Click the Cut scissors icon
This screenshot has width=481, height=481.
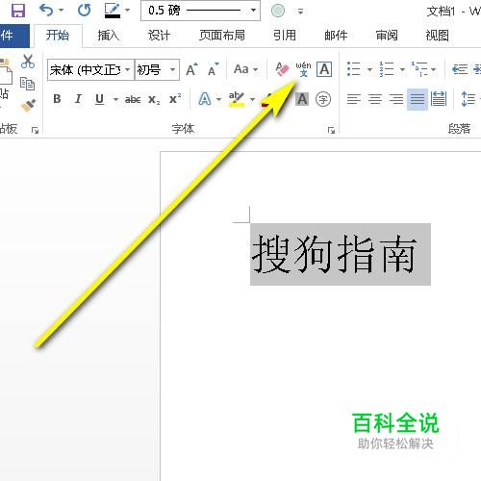point(28,61)
